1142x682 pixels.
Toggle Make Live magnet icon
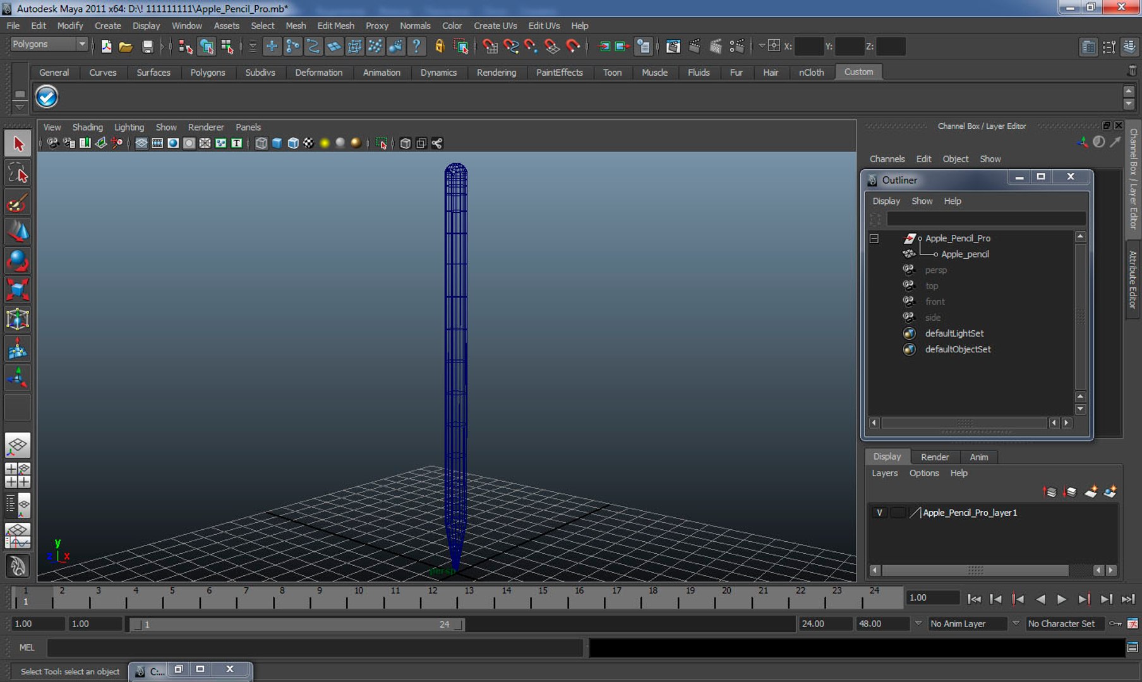tap(573, 46)
